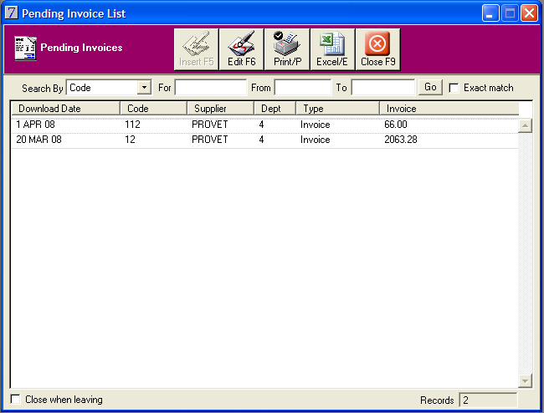Click the application icon in title bar

12,13
